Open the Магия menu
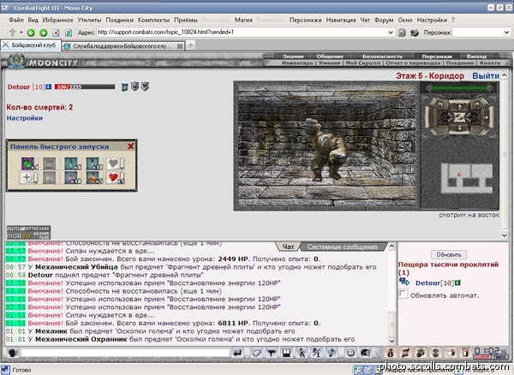Viewport: 514px width, 375px height. tap(243, 20)
